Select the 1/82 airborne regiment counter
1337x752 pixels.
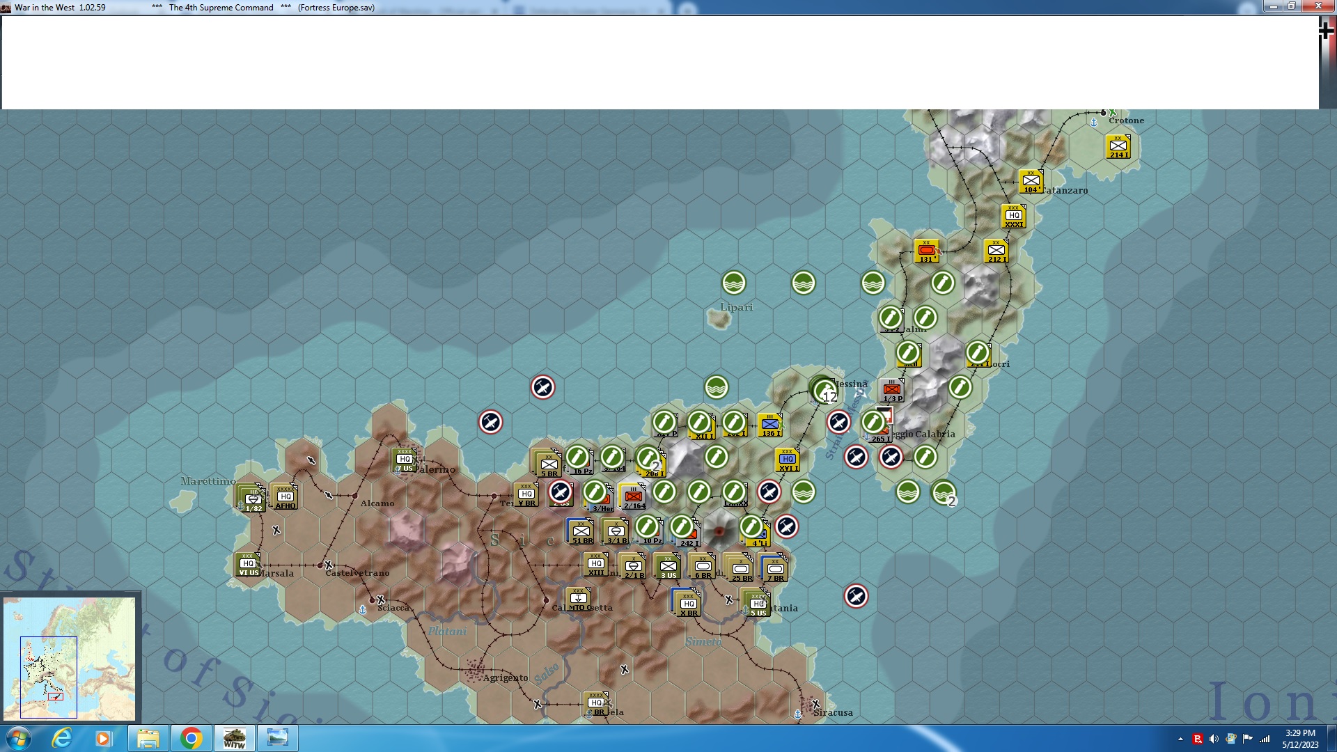tap(253, 500)
